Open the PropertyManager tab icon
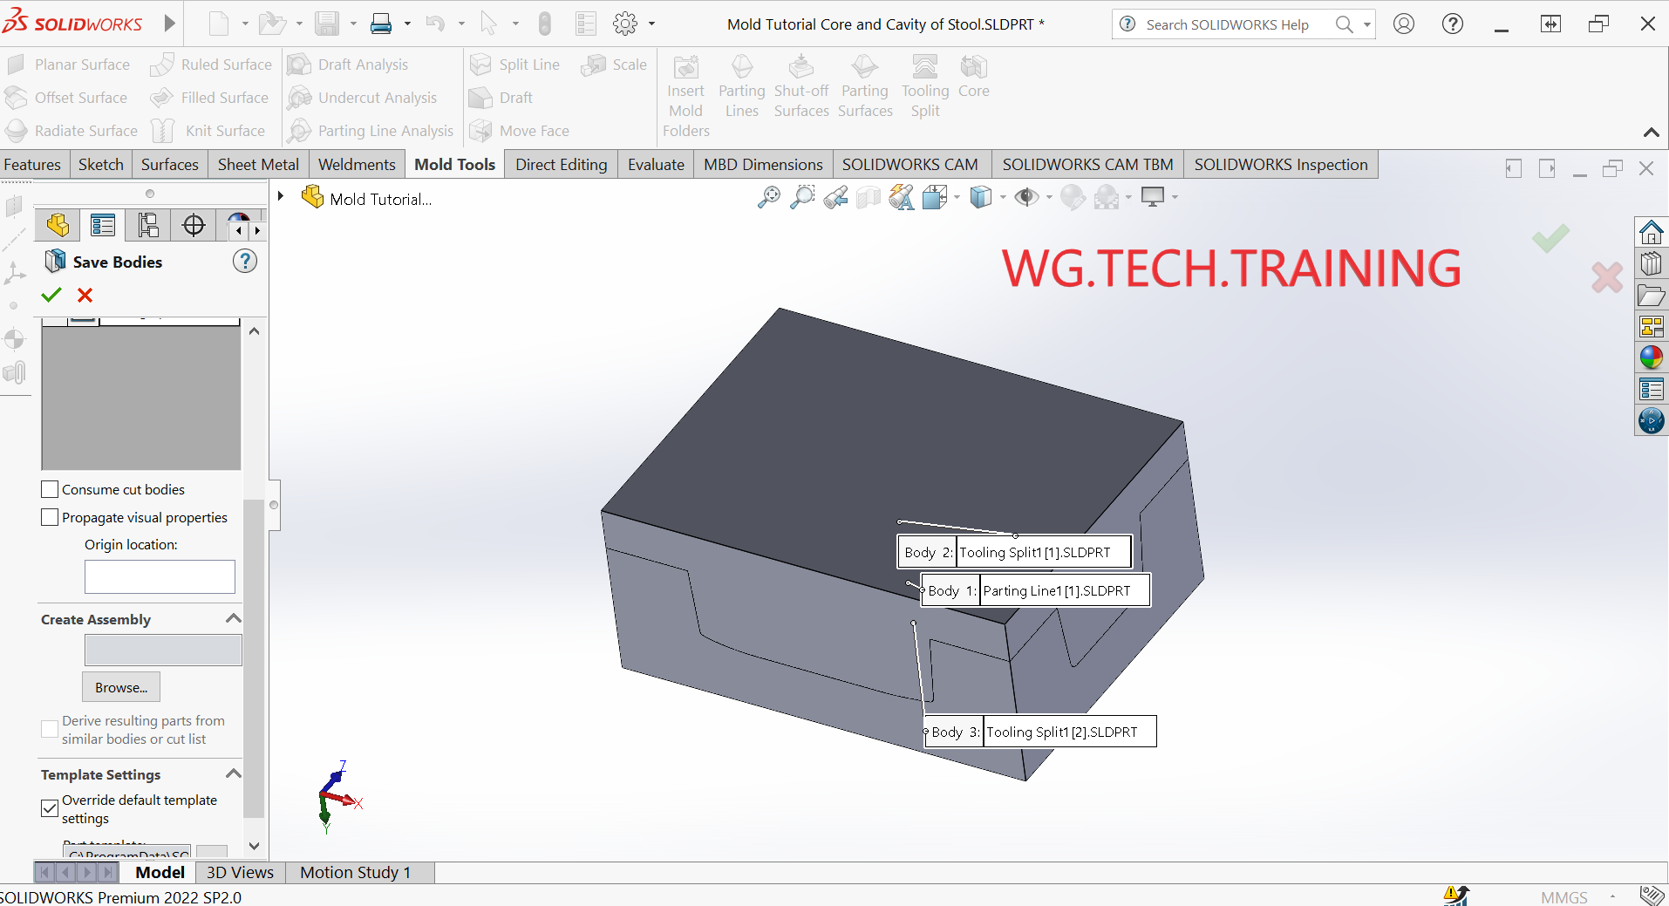The image size is (1669, 906). (103, 226)
